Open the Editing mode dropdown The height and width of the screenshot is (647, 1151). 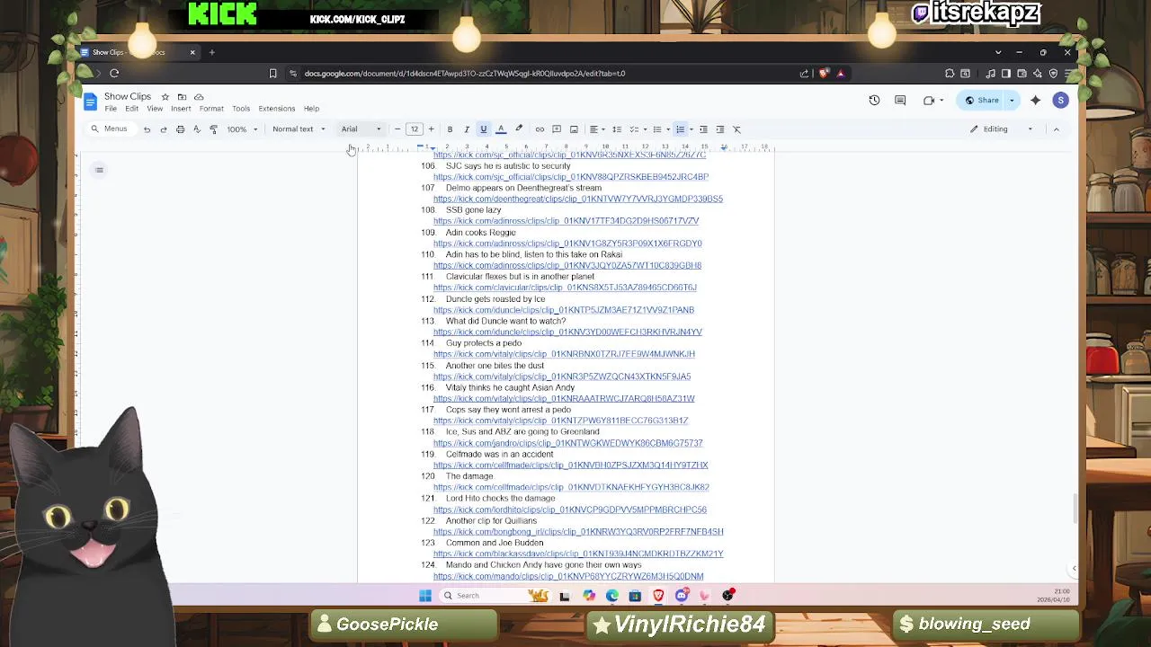(1002, 129)
